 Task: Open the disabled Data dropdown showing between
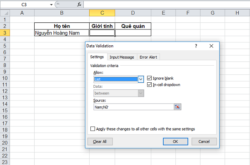point(141,93)
